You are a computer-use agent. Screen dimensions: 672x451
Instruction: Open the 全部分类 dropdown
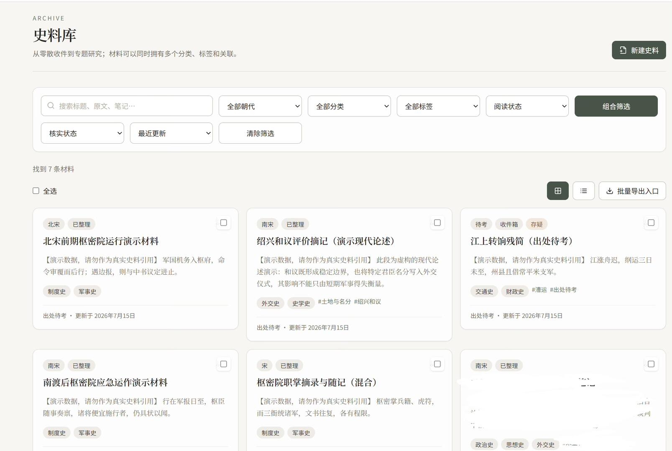(349, 106)
